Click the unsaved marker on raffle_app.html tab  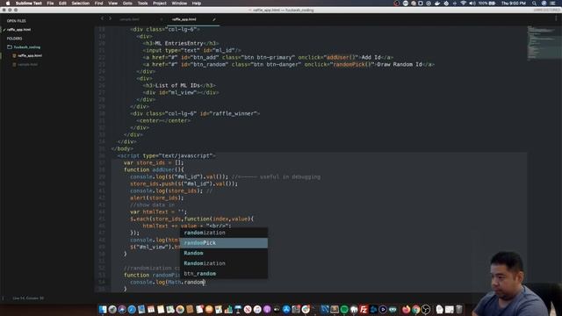tap(214, 19)
